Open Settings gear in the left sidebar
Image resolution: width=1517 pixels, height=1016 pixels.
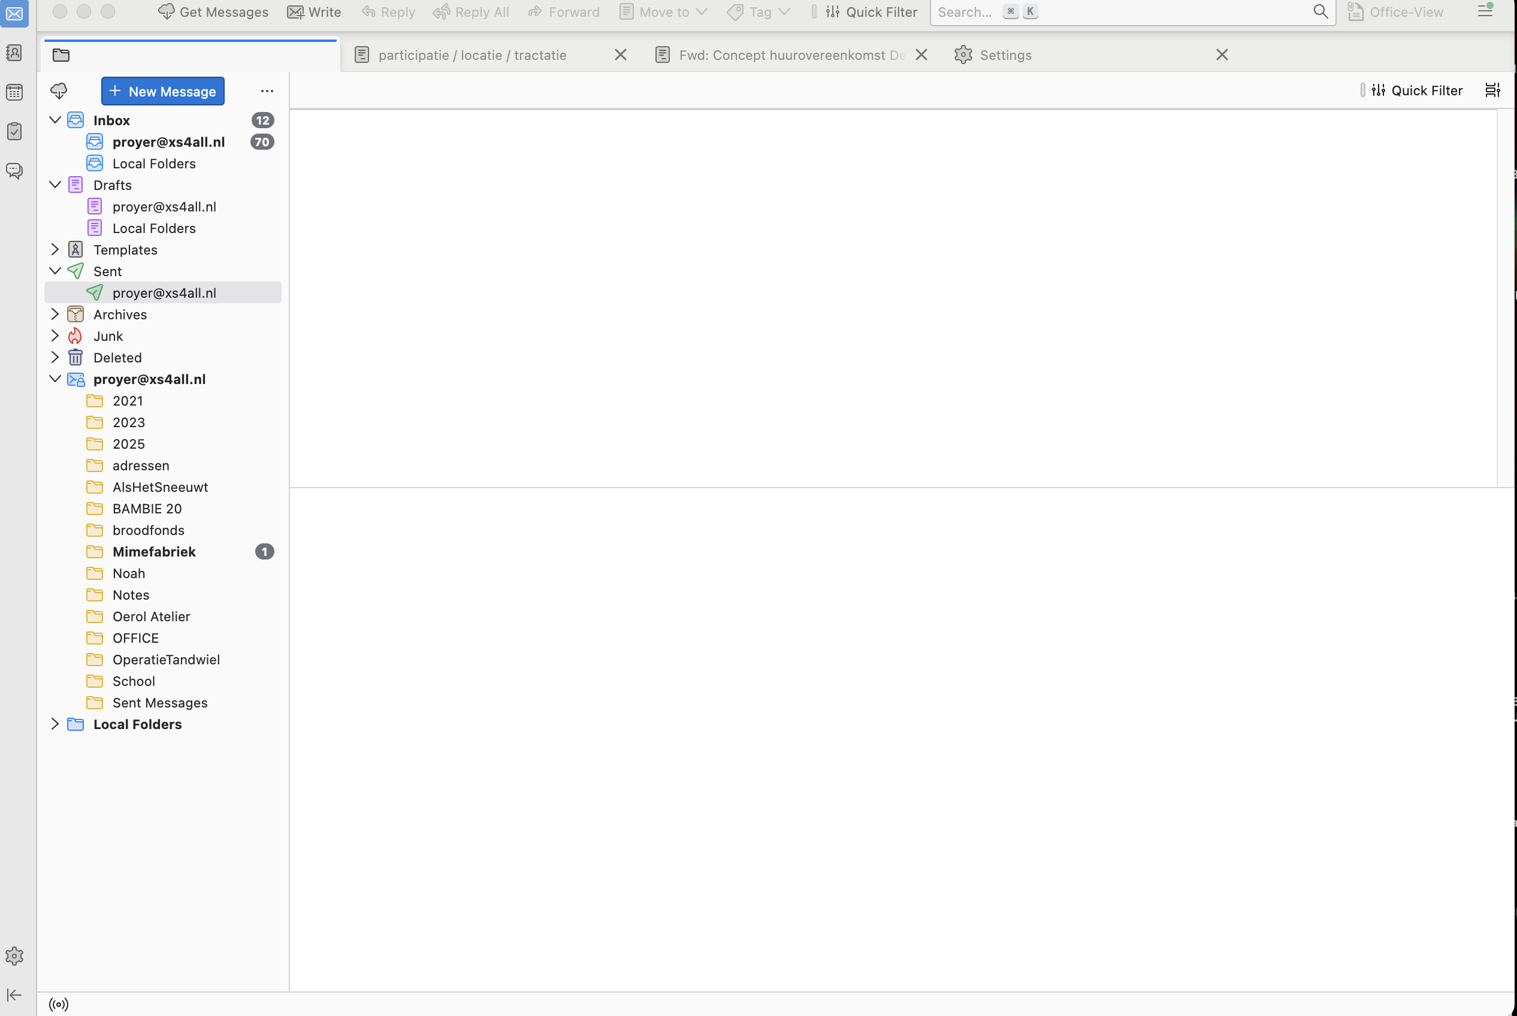pyautogui.click(x=14, y=955)
